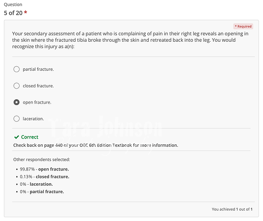This screenshot has width=263, height=221.
Task: Click the 0% partial fracture statistic
Action: (x=42, y=192)
